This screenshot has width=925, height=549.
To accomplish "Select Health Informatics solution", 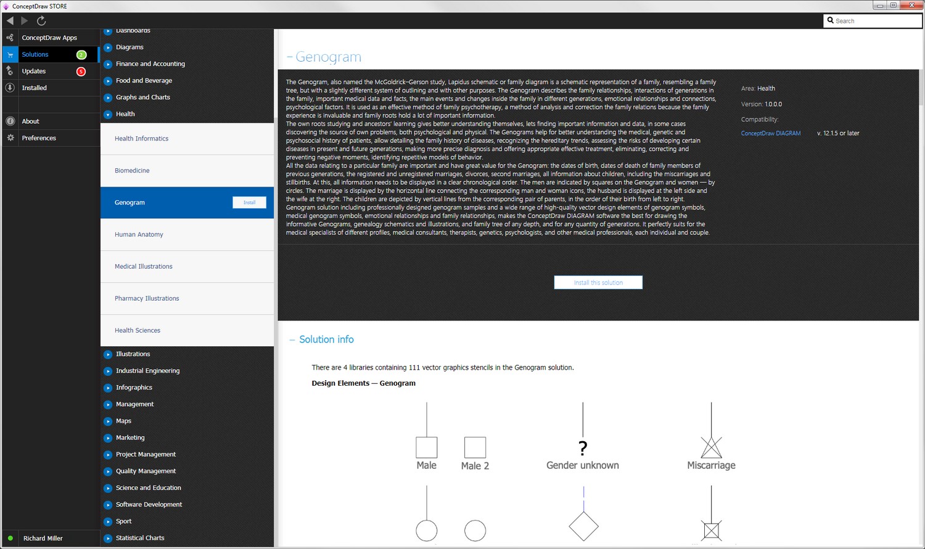I will click(187, 139).
